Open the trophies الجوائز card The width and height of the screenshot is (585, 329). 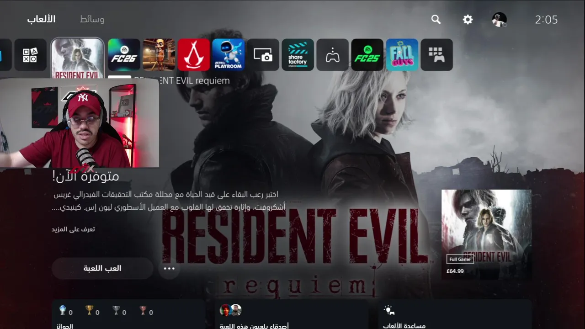(128, 314)
